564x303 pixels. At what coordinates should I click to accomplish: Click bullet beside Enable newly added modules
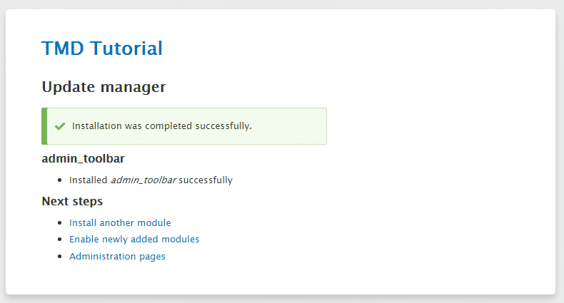pyautogui.click(x=60, y=240)
